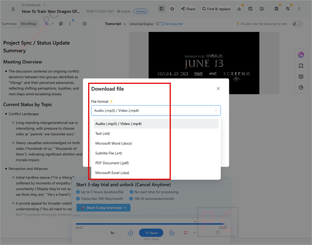Choose Microsoft Word (.docx) format
This screenshot has height=245, width=312.
pos(156,143)
